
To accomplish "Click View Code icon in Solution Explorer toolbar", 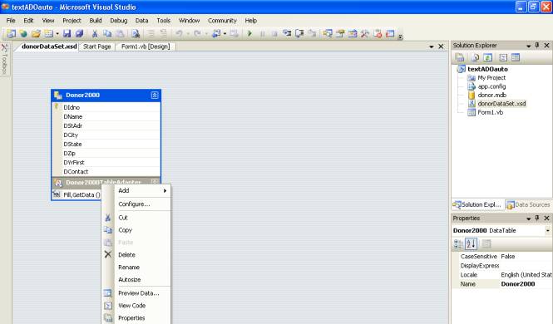I will [503, 57].
